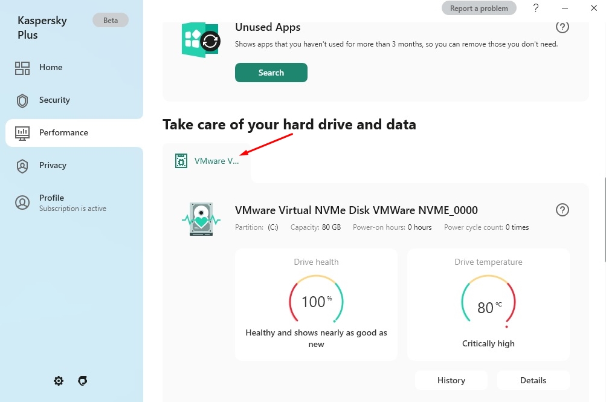Click the Privacy icon in sidebar
This screenshot has width=606, height=402.
click(22, 166)
